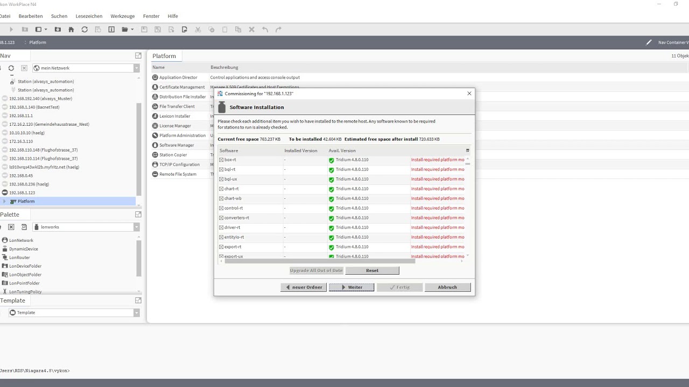
Task: Close the Commissioning dialog
Action: click(x=469, y=94)
